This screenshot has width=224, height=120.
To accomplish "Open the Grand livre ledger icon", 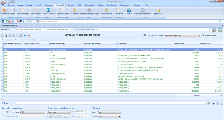I will pos(5,11).
